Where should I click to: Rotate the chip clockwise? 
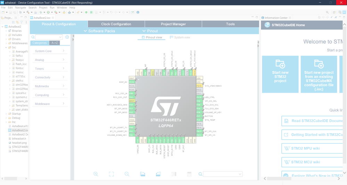click(x=142, y=174)
